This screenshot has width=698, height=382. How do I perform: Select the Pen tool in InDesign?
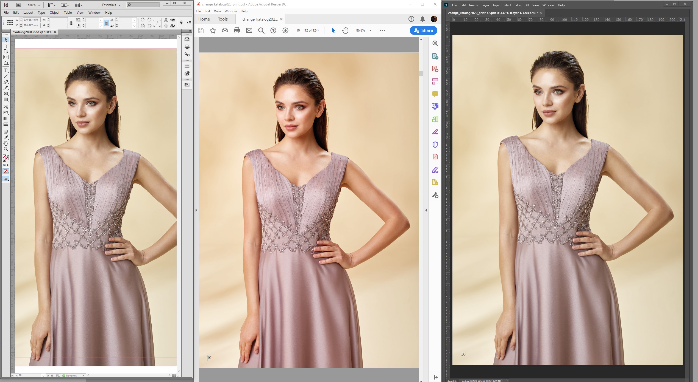click(6, 82)
